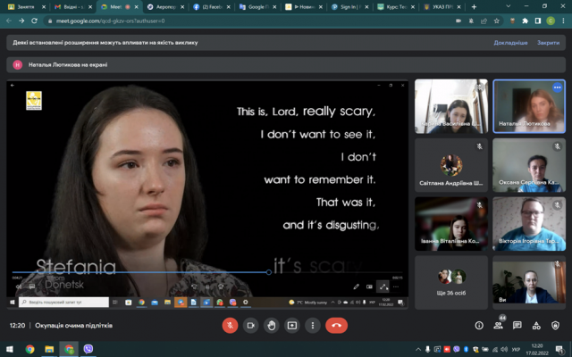Open the activities icon

click(x=536, y=325)
